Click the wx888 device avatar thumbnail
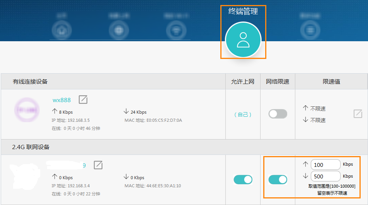 (27, 110)
